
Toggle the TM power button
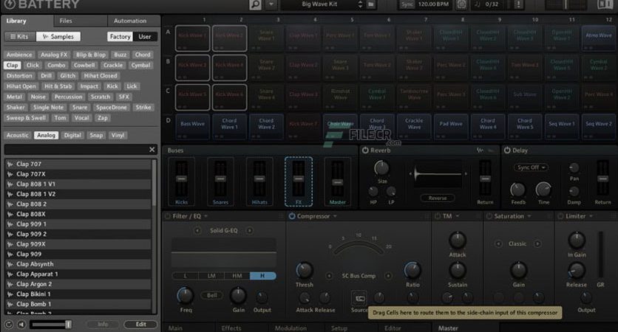438,216
